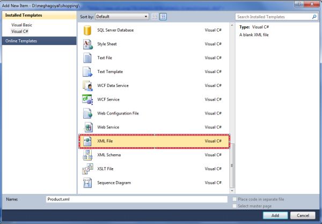Click the Style Sheet template icon
Viewport: 322px width, 224px height.
(x=87, y=44)
